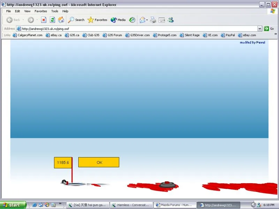Open the Search panel
279x209 pixels.
[x=76, y=20]
